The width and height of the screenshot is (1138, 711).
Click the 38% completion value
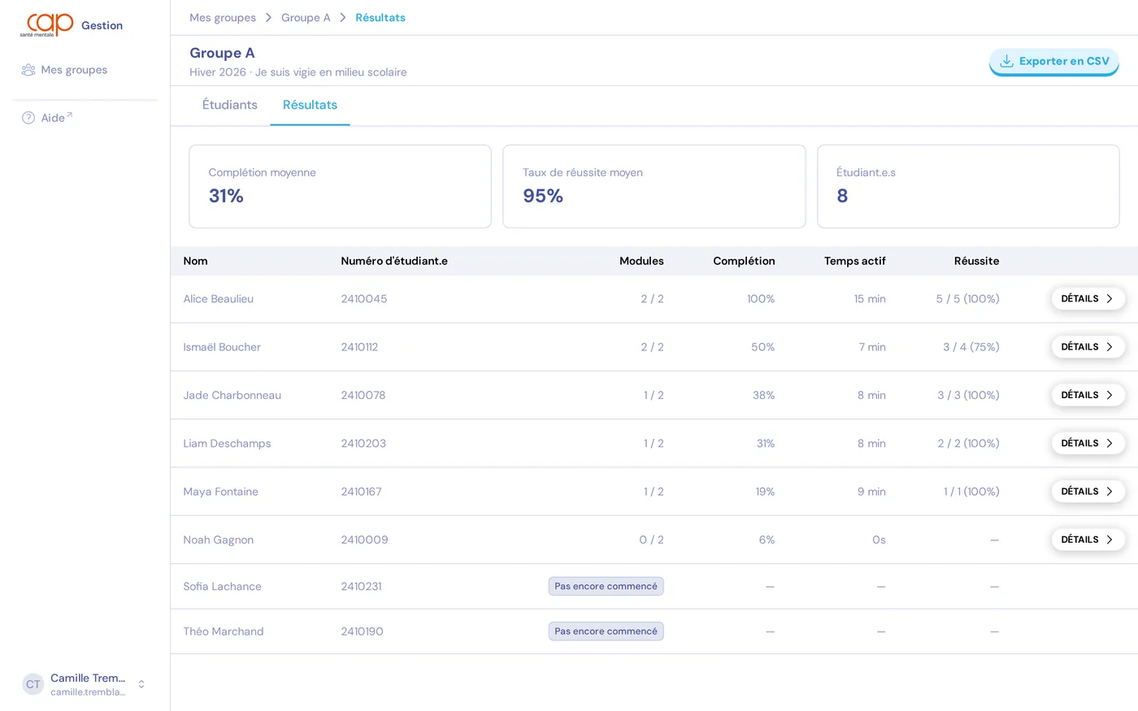[x=764, y=395]
